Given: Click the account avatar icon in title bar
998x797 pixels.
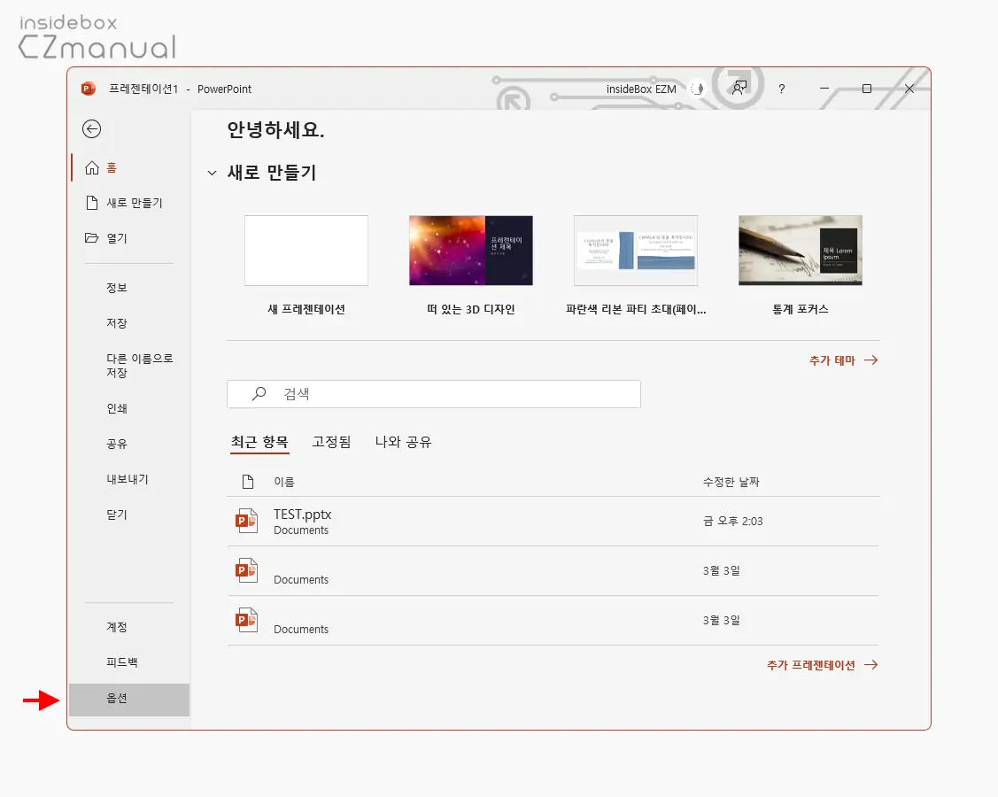Looking at the screenshot, I should point(698,89).
